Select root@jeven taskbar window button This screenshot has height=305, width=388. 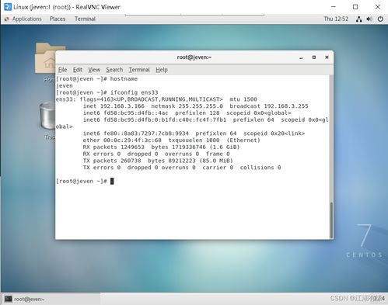click(51, 299)
